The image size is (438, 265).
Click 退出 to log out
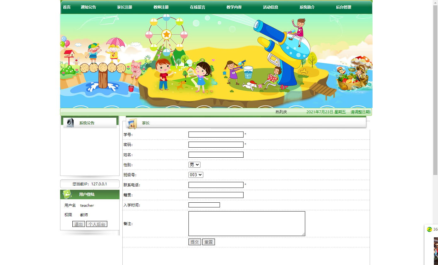78,224
